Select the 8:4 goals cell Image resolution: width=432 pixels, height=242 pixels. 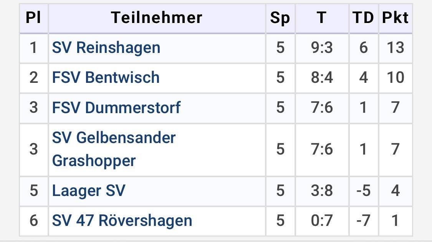pos(322,77)
